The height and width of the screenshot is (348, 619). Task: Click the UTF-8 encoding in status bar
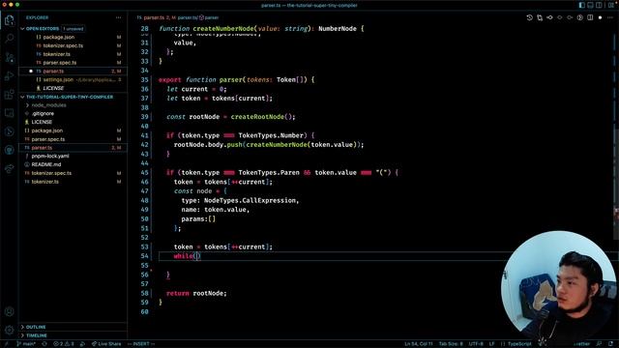click(476, 344)
